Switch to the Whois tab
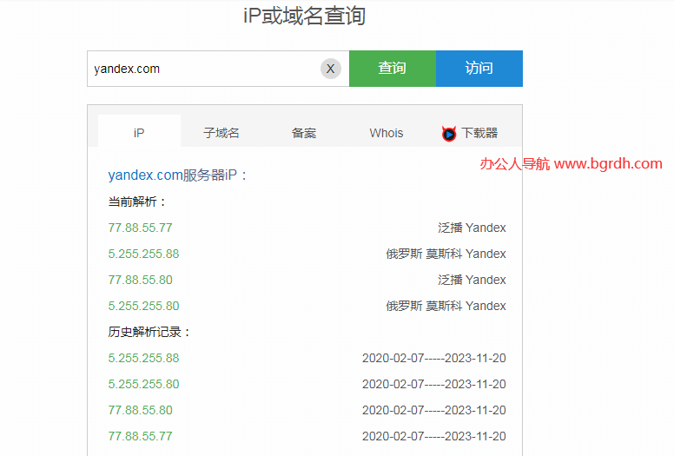This screenshot has height=456, width=674. pos(387,133)
